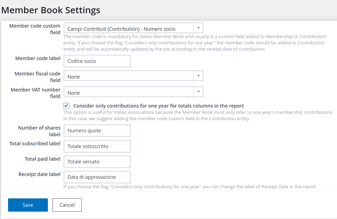Save the Member Book settings

click(x=28, y=205)
